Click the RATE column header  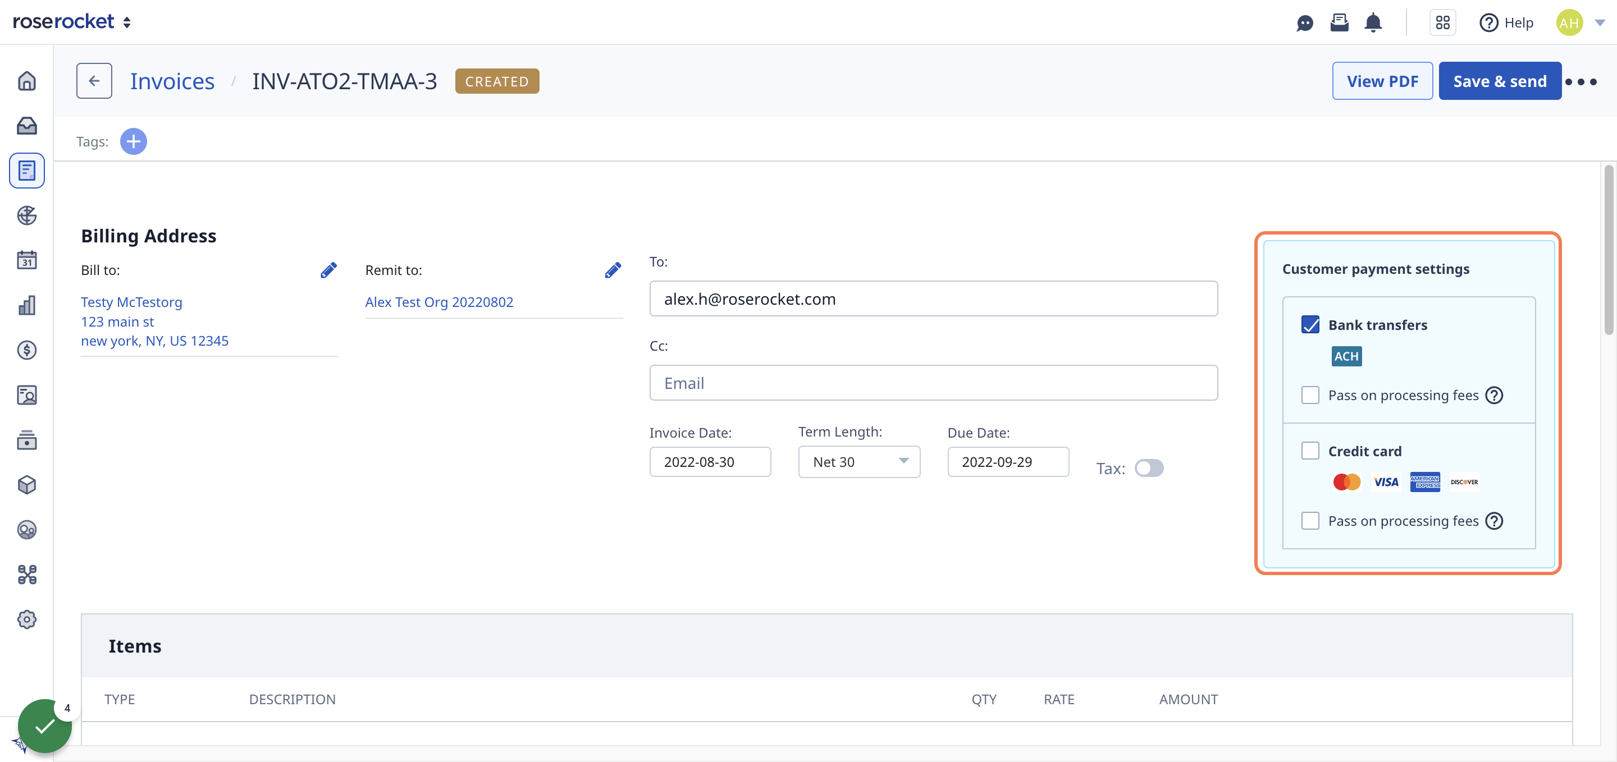(1058, 699)
